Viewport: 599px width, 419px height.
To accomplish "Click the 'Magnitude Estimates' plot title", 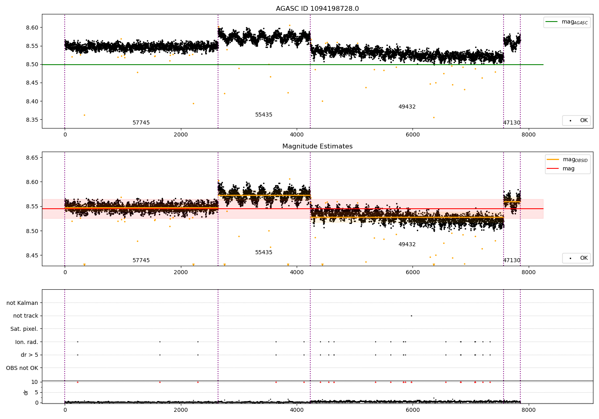I will (317, 146).
